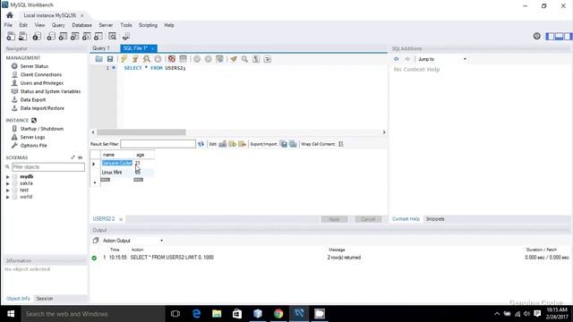Image resolution: width=573 pixels, height=322 pixels.
Task: Save the script with the floppy icon
Action: click(x=110, y=59)
